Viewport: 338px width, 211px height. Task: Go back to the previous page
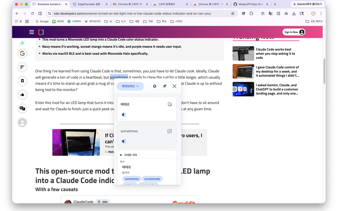[17, 13]
